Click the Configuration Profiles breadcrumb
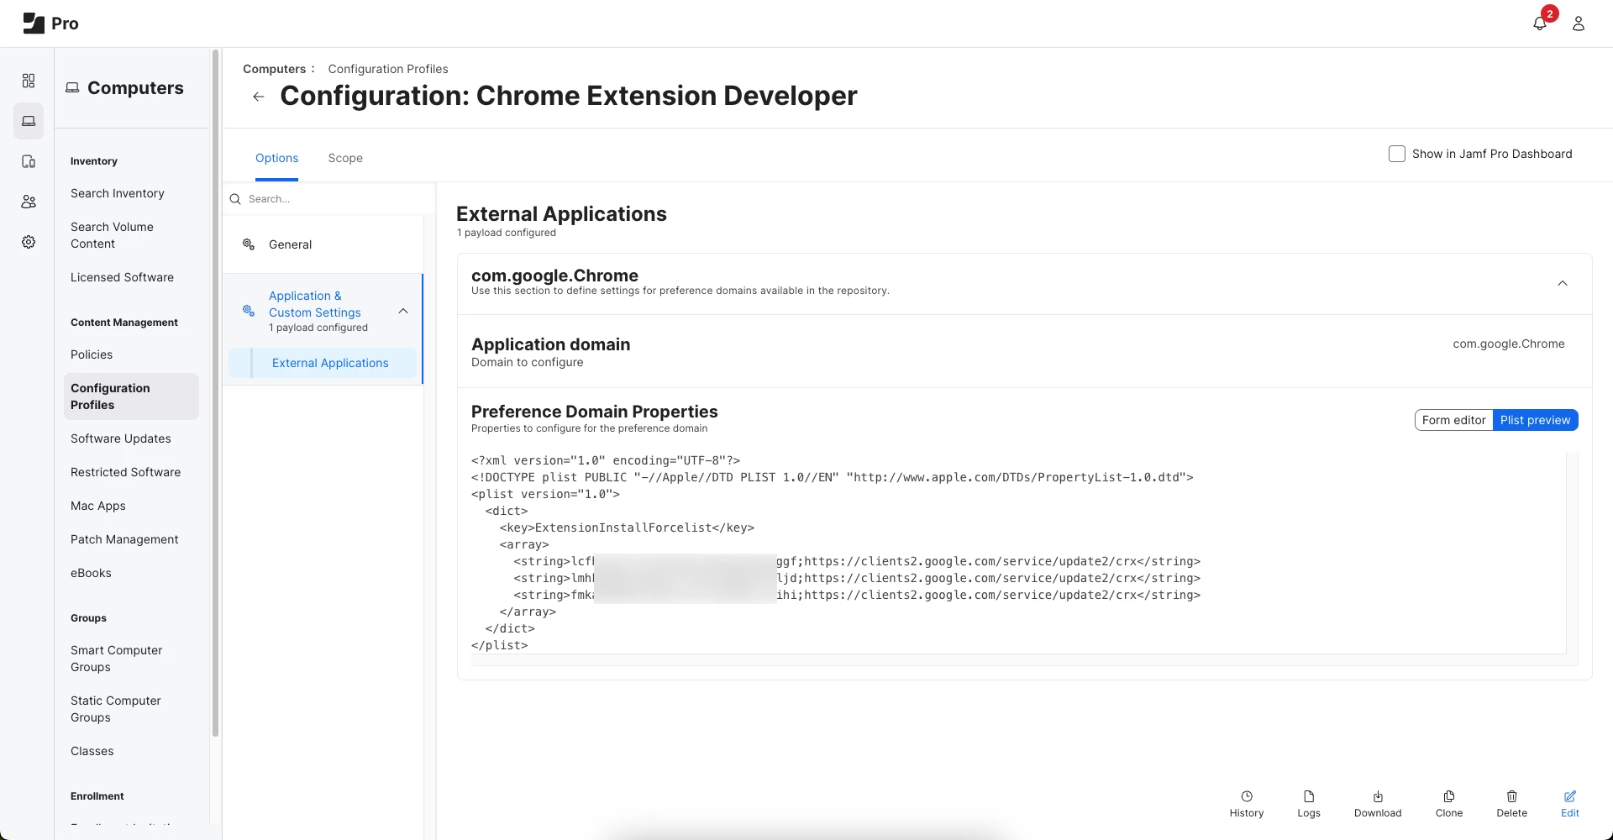 coord(388,69)
